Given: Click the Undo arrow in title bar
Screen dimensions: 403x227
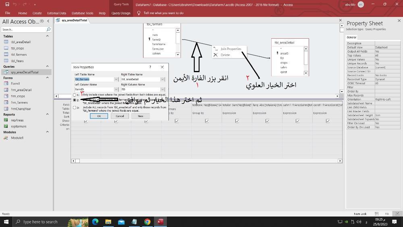Looking at the screenshot, I should 15,4.
